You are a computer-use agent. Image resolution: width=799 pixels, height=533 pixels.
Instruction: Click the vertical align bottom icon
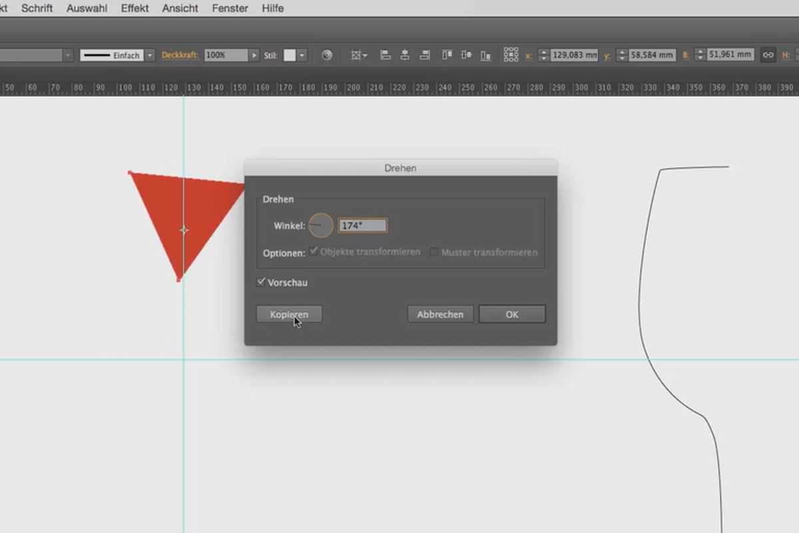point(485,55)
